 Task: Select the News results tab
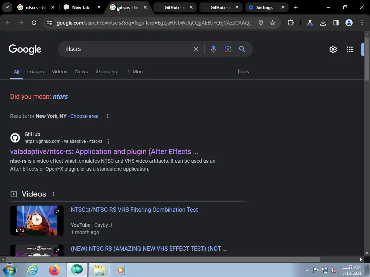point(81,72)
